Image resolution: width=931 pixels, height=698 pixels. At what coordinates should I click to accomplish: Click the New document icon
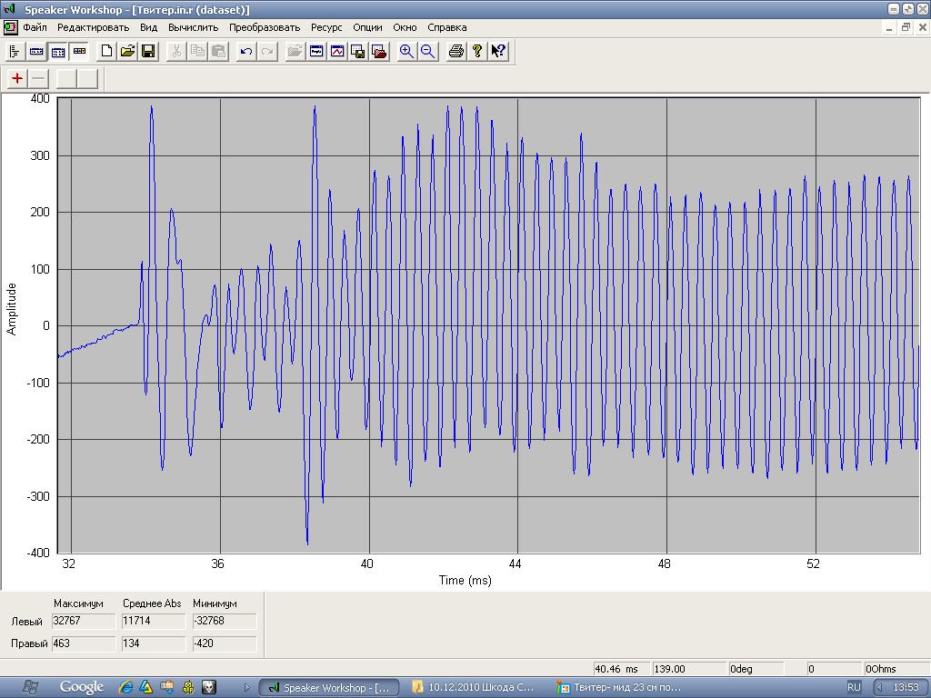click(106, 52)
